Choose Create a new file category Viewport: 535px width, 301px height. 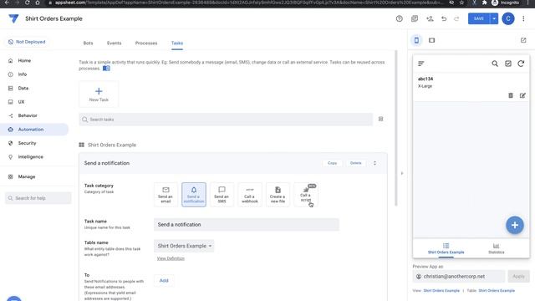278,195
